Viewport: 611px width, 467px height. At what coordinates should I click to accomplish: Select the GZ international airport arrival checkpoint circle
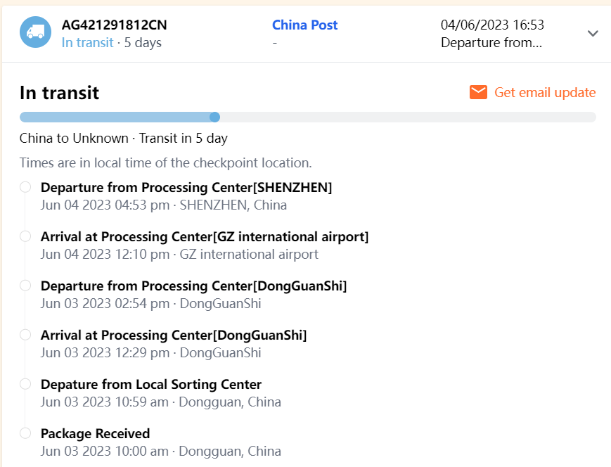tap(25, 236)
